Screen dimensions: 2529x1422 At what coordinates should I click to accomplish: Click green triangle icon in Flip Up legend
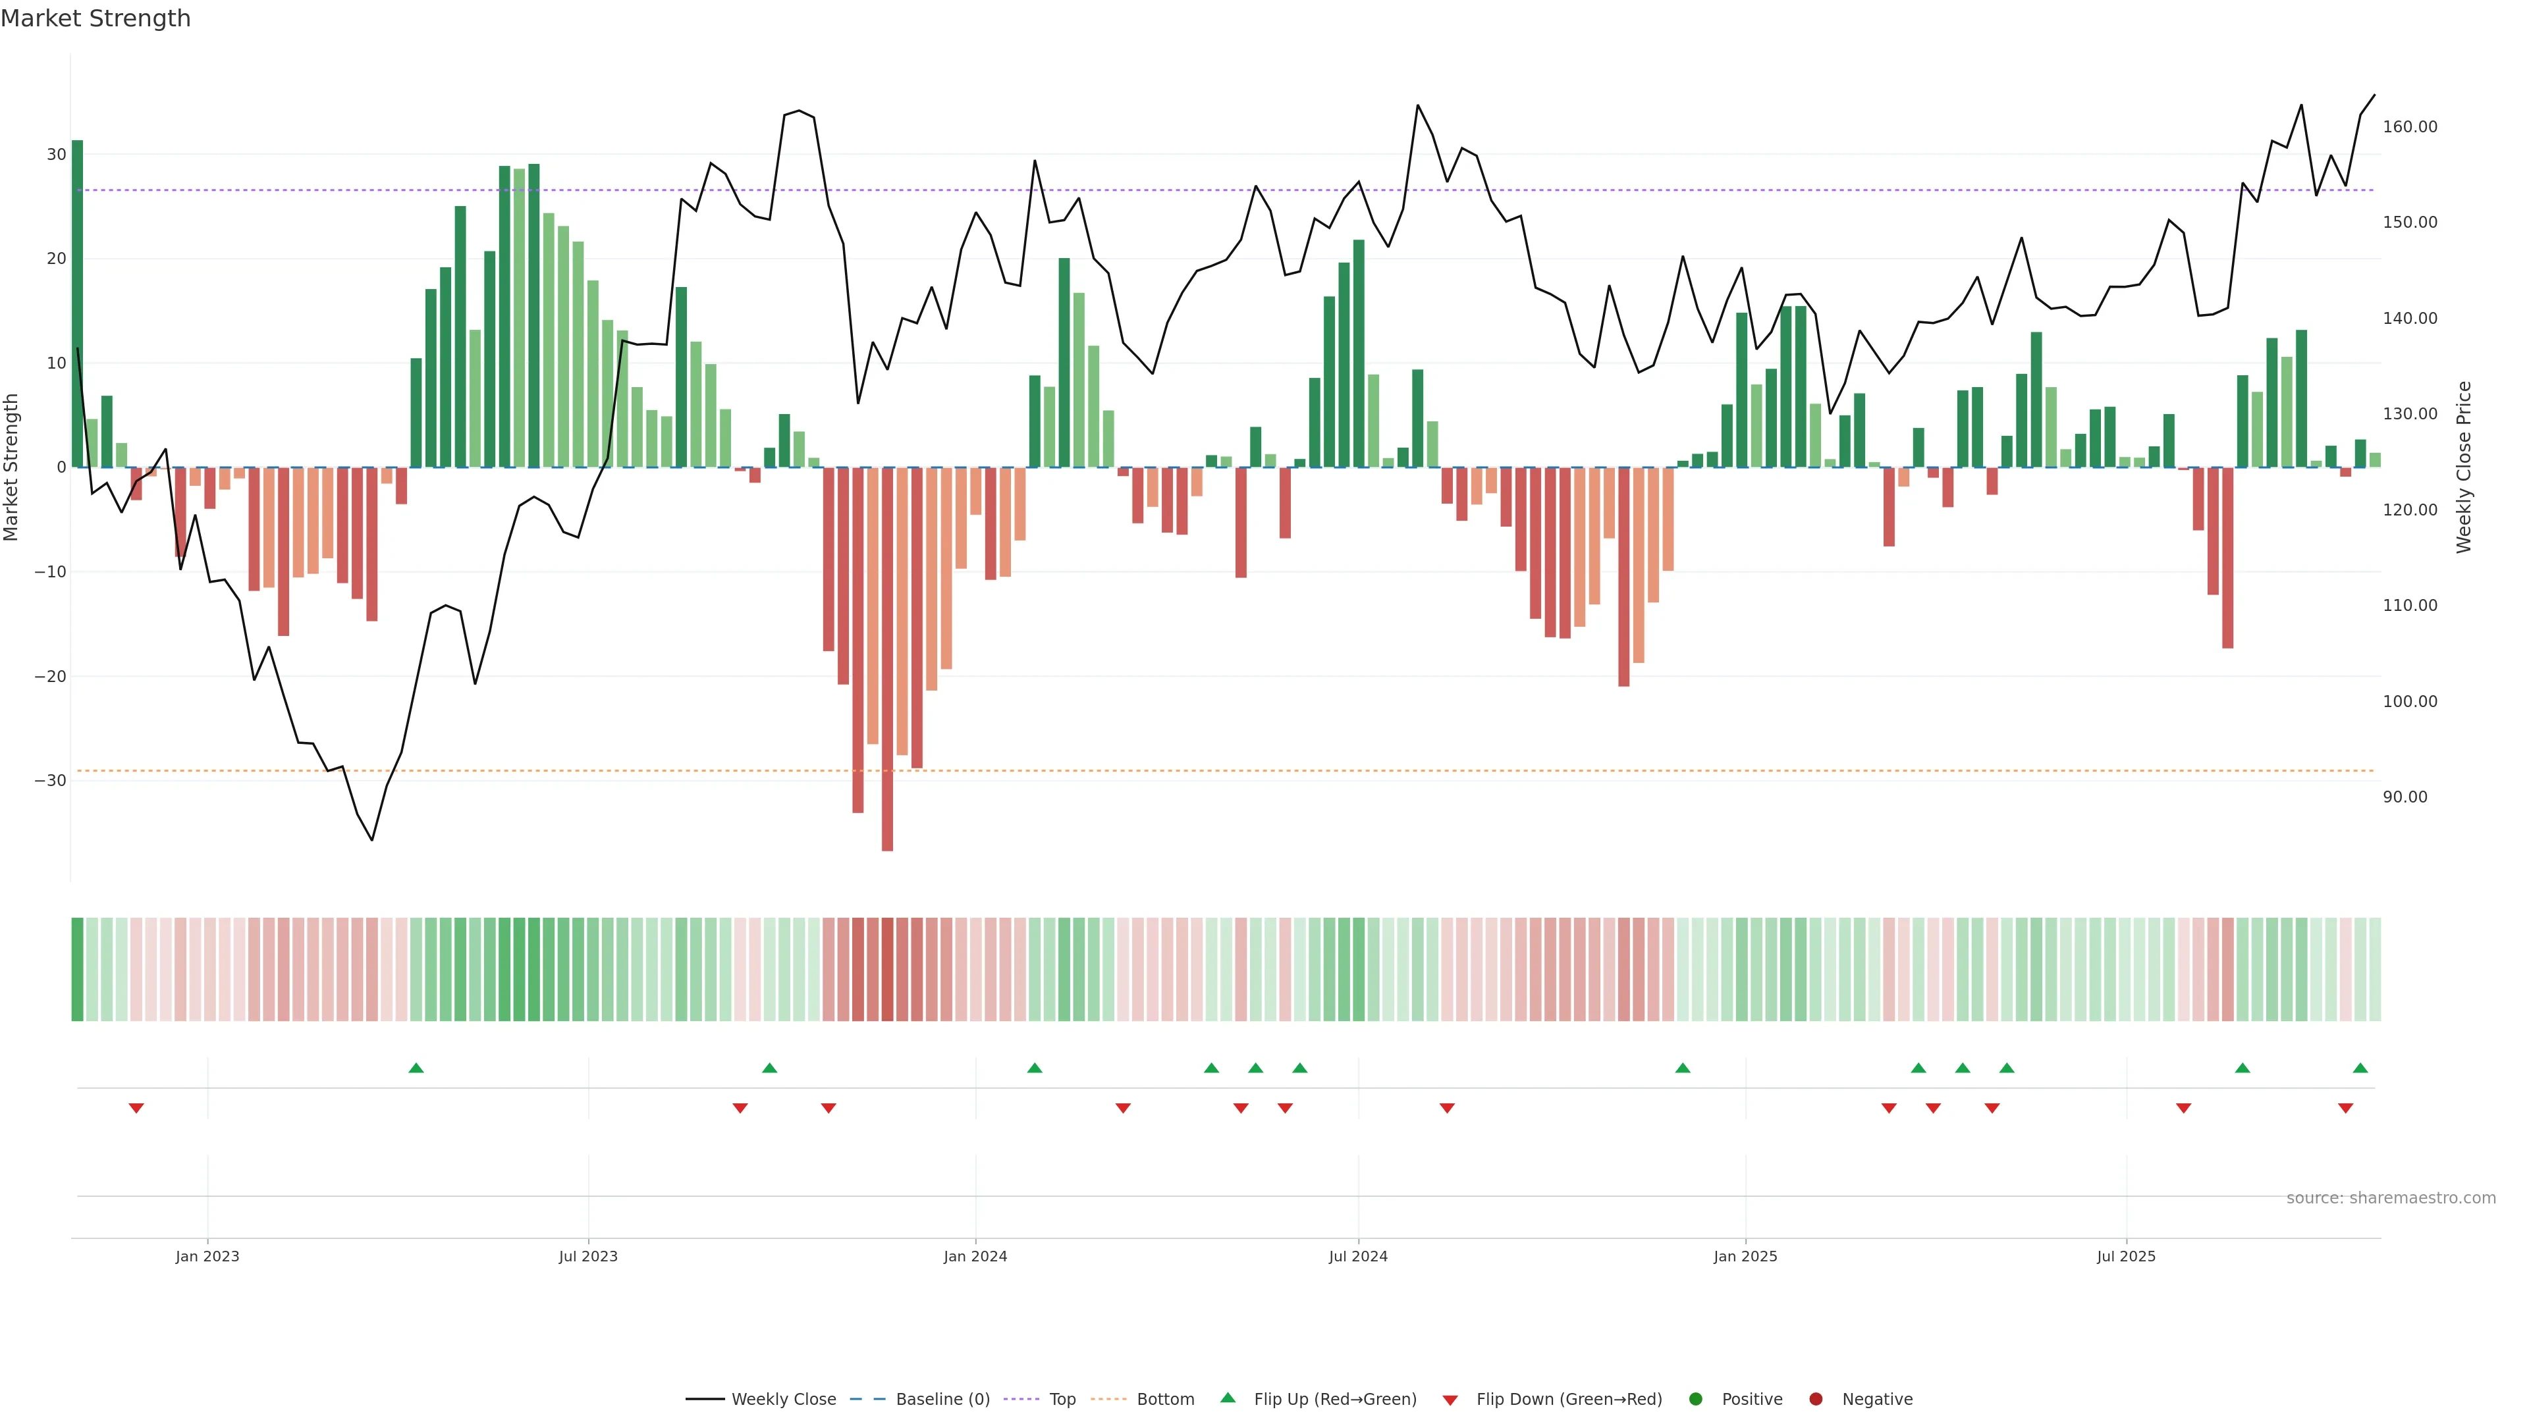point(1227,1398)
